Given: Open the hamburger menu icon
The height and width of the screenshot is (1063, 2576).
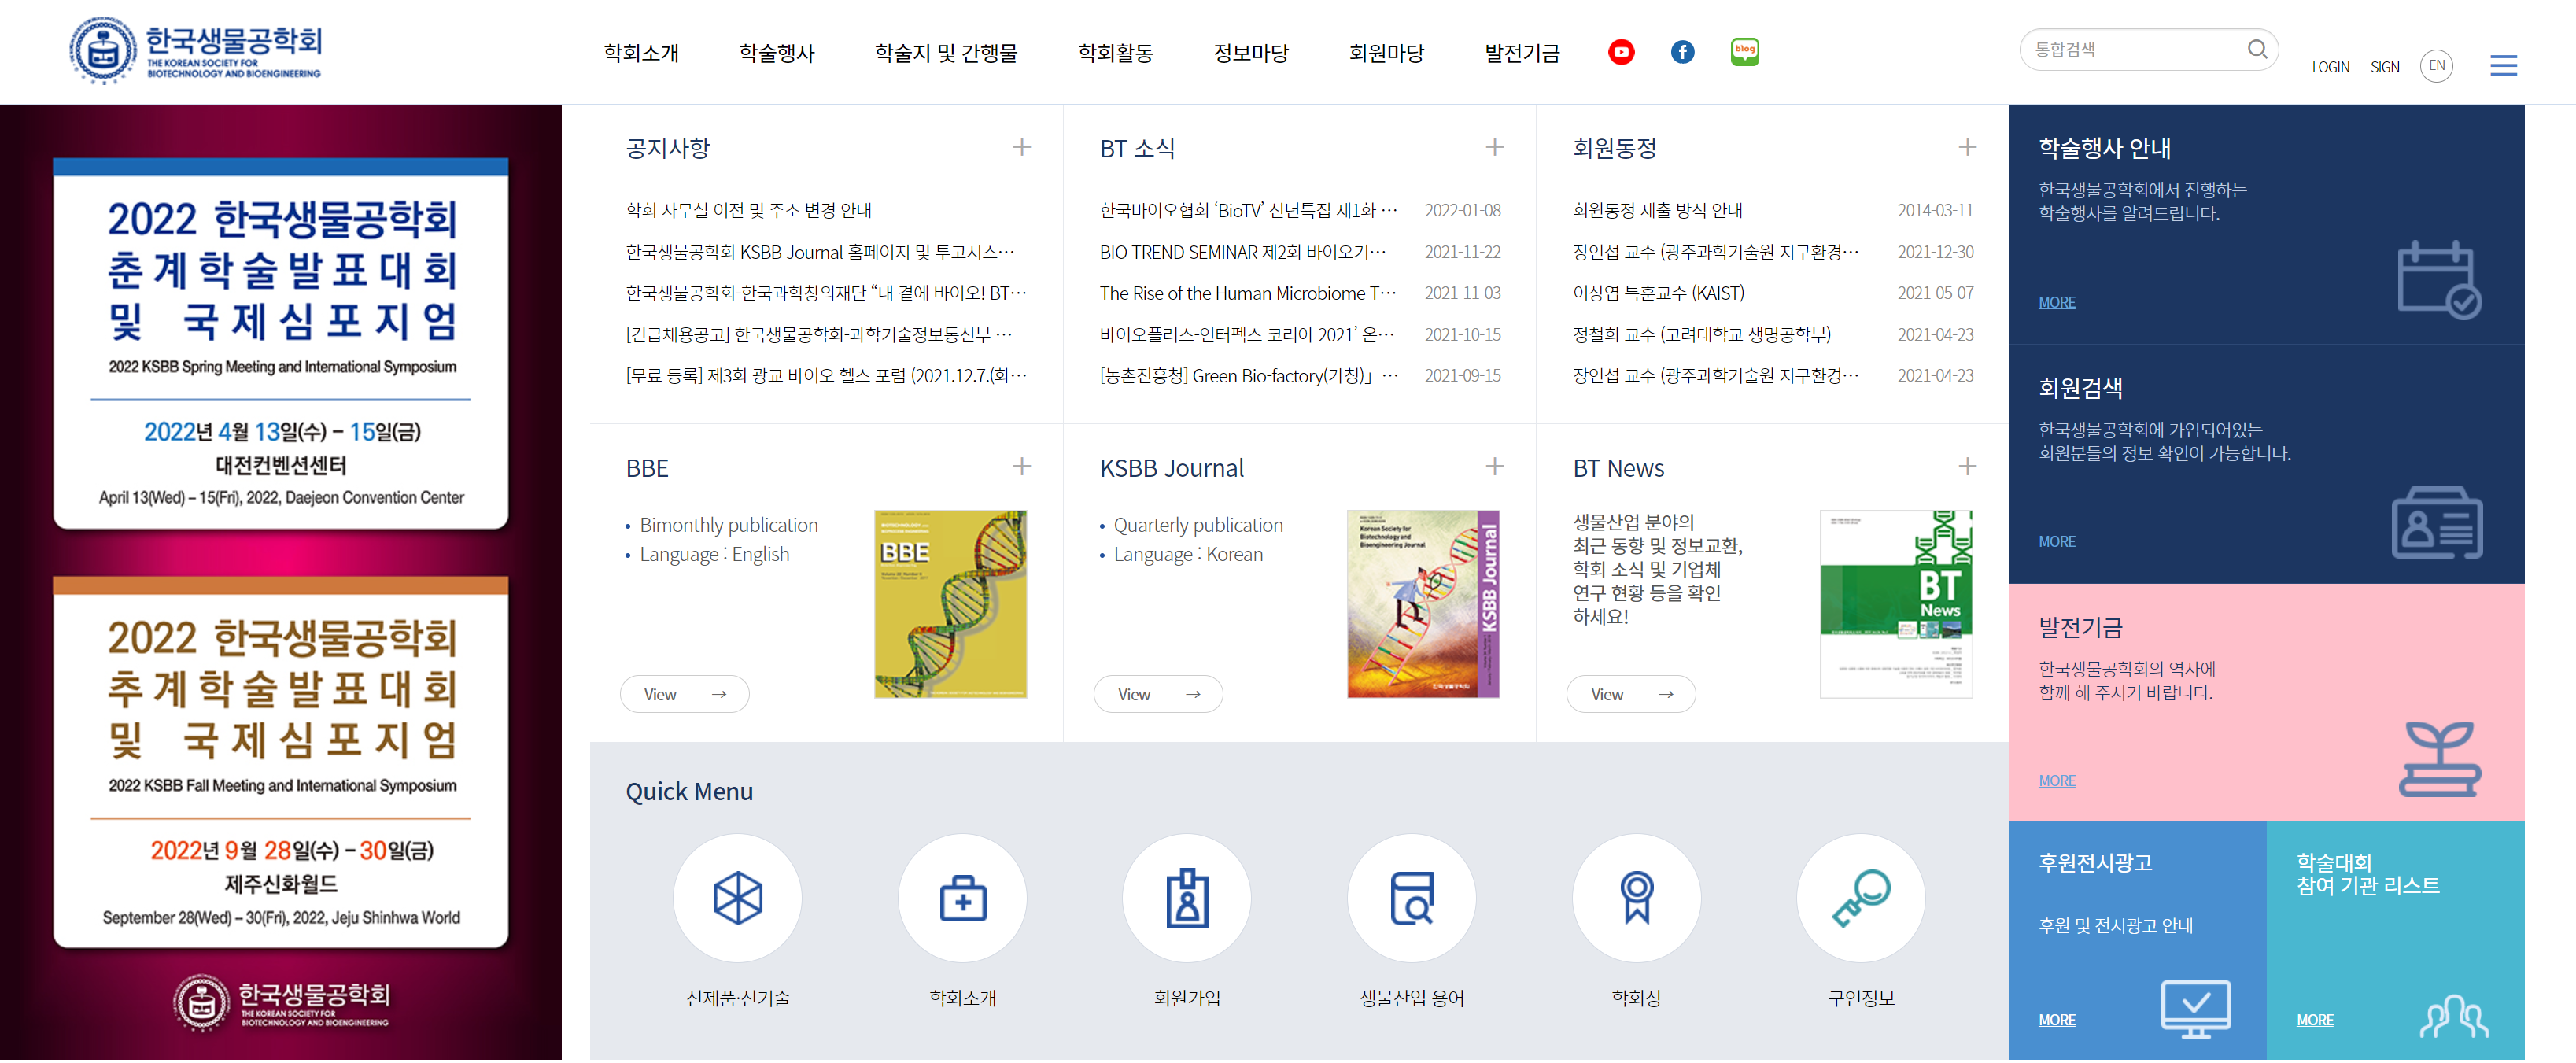Looking at the screenshot, I should pyautogui.click(x=2503, y=66).
